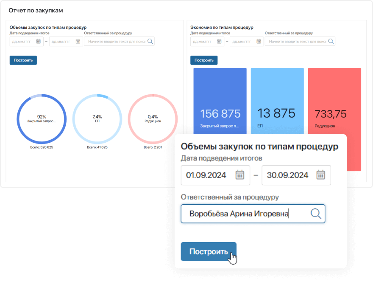Click text Всего: 520 625
The image size is (373, 282).
coord(42,147)
